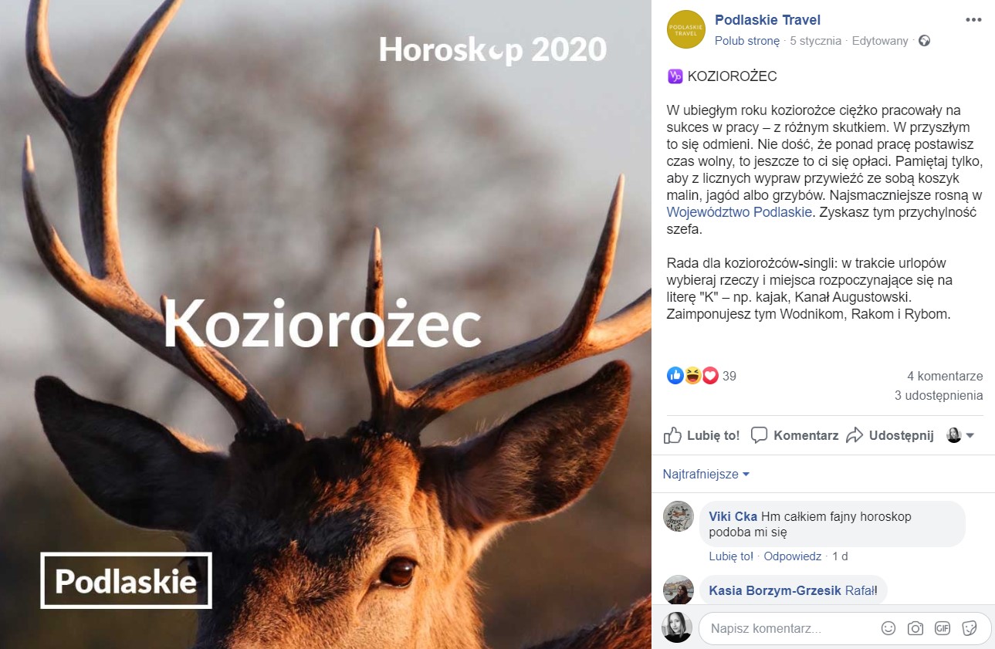Click the public globe privacy icon
995x649 pixels.
pos(925,41)
